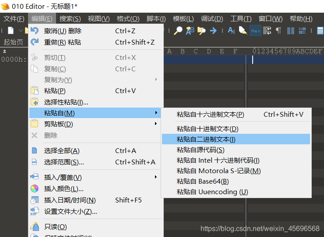Close the 编辑(E) menu
Screen dimensions: 324x237
42,19
